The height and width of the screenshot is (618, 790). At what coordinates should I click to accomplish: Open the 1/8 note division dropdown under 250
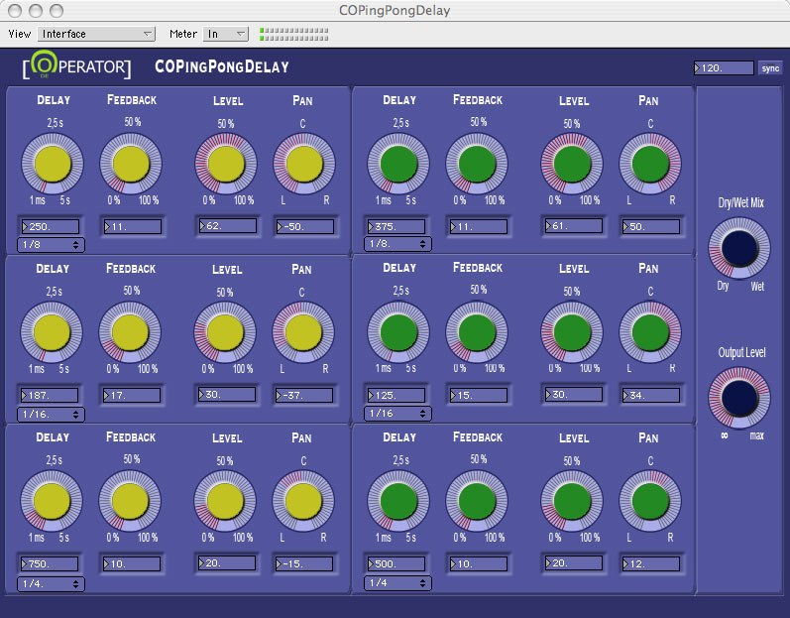tap(51, 244)
